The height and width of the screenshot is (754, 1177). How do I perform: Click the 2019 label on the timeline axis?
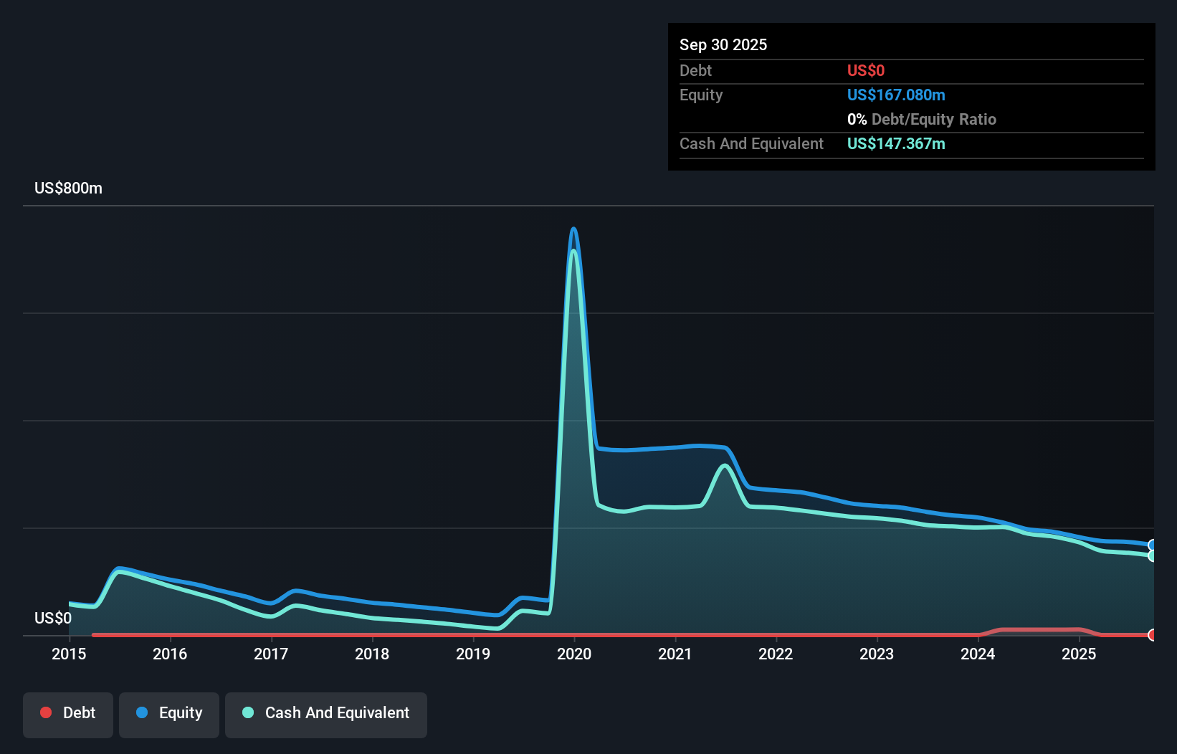click(472, 654)
